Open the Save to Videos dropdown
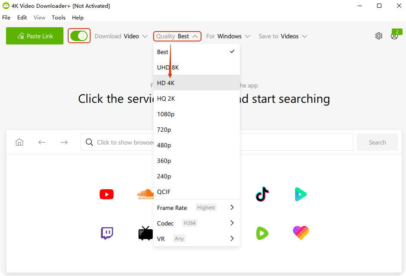This screenshot has height=276, width=406. (x=283, y=36)
